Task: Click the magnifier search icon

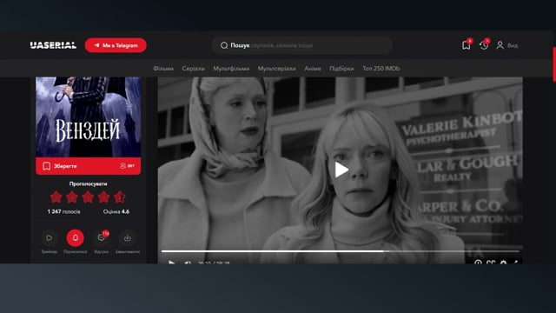Action: [x=224, y=45]
